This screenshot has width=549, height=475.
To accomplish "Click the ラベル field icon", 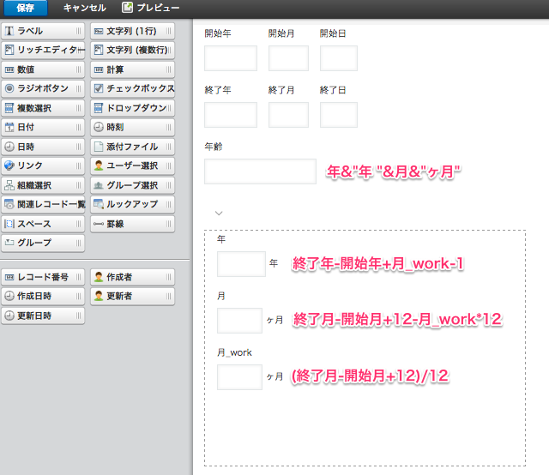I will point(9,31).
